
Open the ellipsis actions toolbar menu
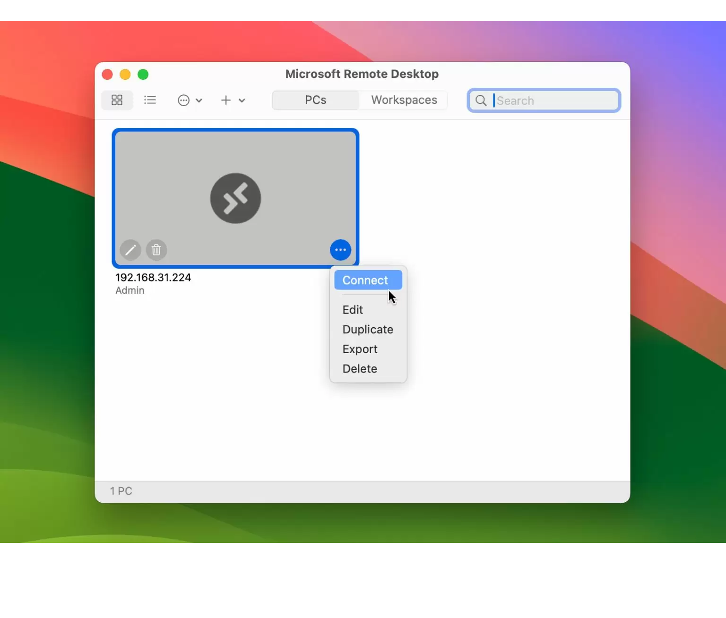coord(184,100)
